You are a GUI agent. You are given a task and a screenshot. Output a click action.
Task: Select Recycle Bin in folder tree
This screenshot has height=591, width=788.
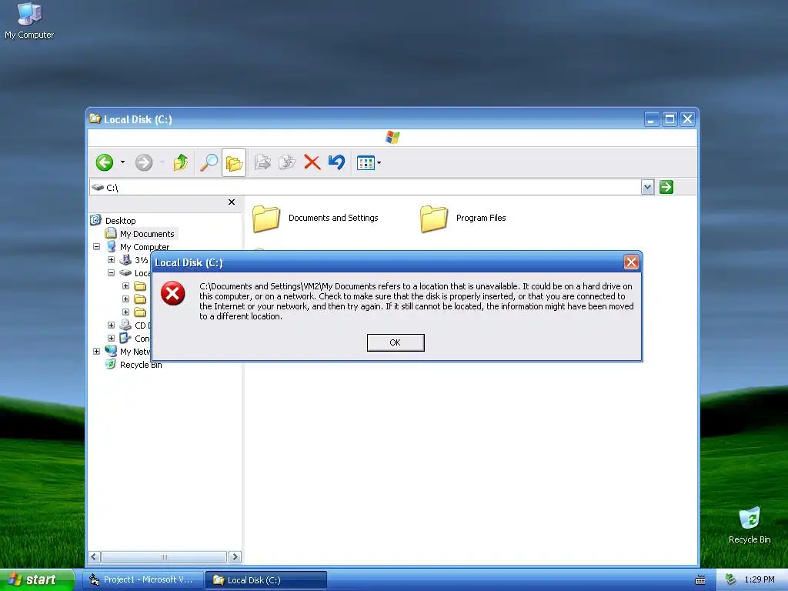click(x=141, y=365)
